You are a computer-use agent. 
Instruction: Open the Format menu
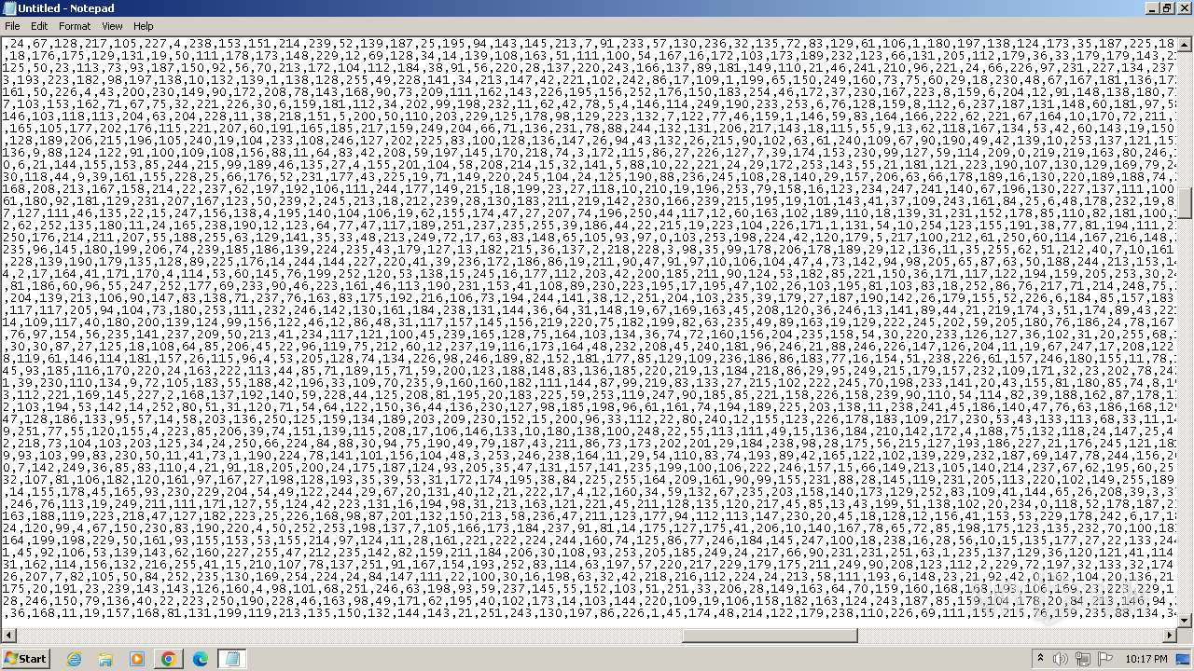75,26
